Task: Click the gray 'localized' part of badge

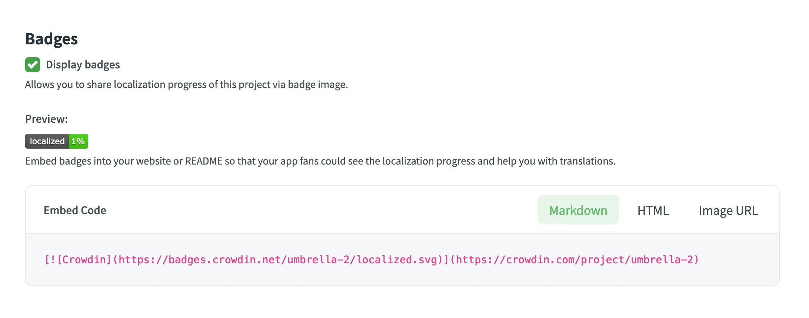Action: [47, 141]
